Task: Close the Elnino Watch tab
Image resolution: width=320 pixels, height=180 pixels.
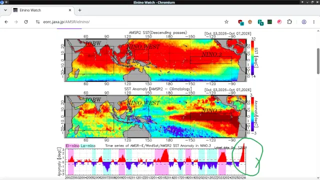Action: click(x=70, y=10)
